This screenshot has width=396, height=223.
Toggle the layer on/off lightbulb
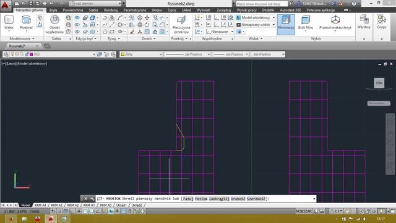pyautogui.click(x=12, y=55)
